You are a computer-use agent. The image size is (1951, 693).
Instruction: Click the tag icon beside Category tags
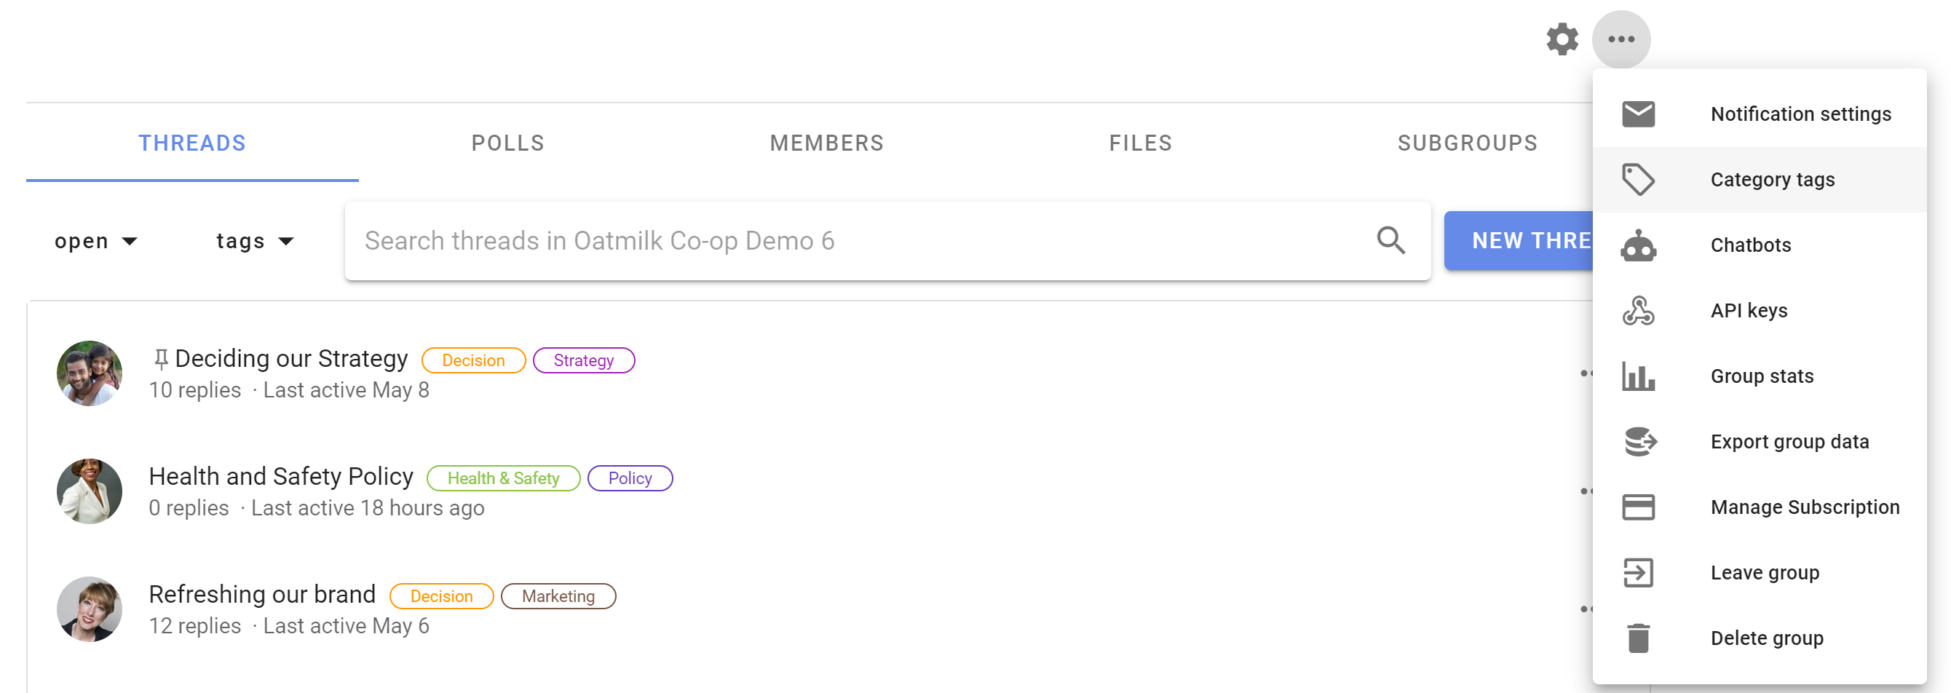[1638, 180]
